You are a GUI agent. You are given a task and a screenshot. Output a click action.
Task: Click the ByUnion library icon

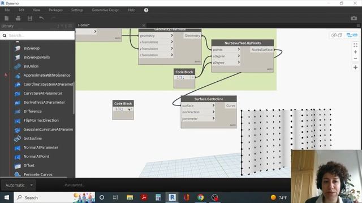click(x=18, y=67)
